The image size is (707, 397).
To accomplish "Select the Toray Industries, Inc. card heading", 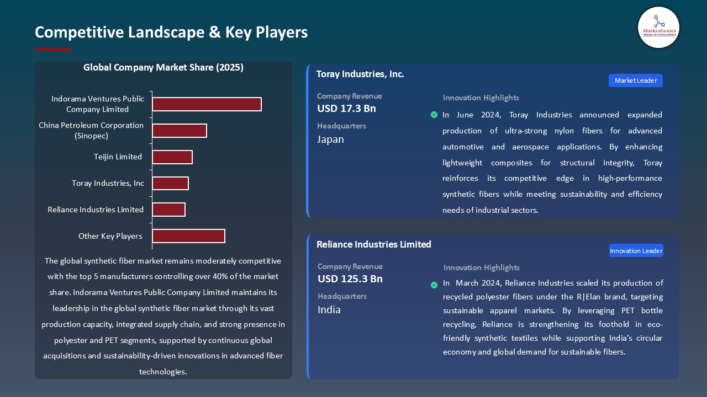I will 360,74.
